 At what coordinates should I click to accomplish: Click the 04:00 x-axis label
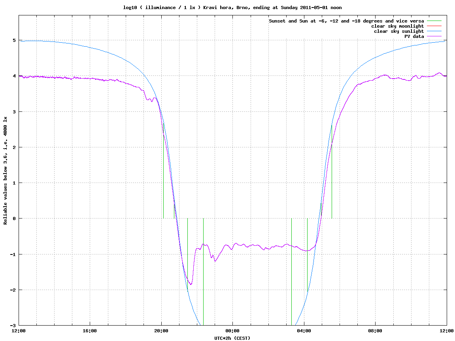click(x=304, y=331)
